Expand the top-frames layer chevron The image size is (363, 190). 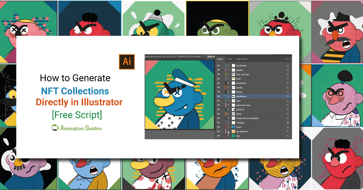228,66
